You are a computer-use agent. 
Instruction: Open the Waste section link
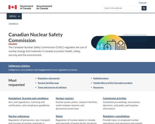point(59,116)
